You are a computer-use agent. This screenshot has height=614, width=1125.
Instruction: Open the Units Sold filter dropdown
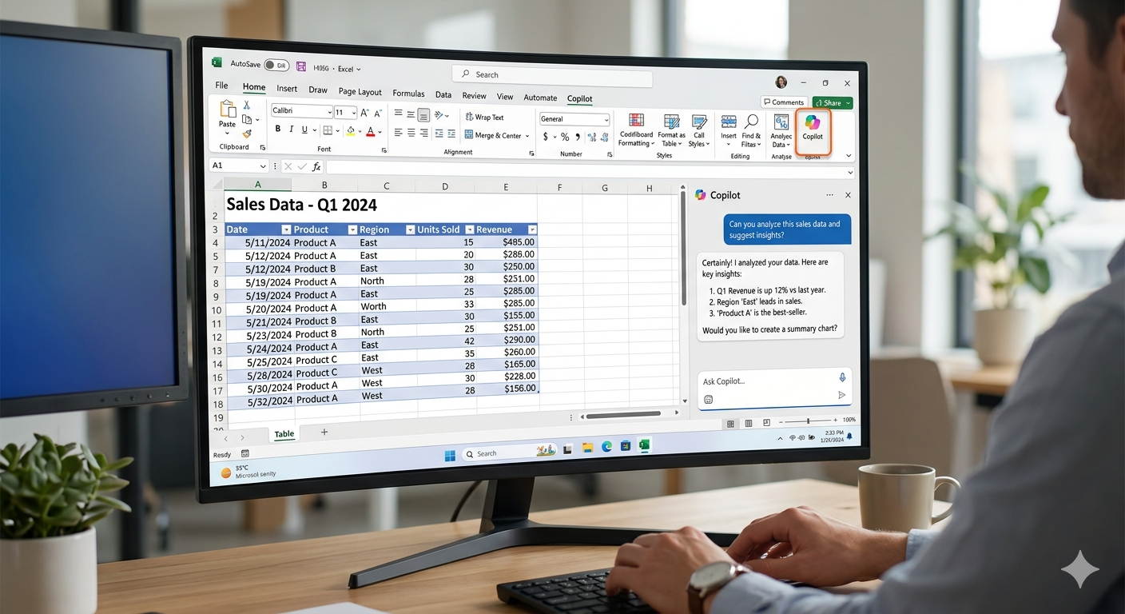(470, 229)
